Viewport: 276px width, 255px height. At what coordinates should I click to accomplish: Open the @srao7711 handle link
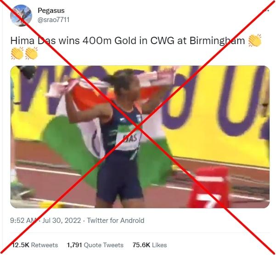(x=54, y=20)
